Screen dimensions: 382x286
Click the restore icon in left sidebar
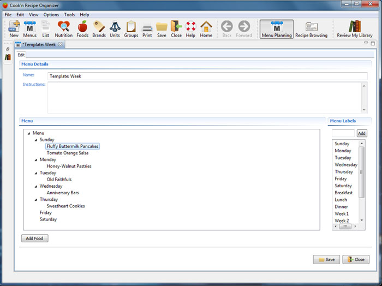pos(8,49)
